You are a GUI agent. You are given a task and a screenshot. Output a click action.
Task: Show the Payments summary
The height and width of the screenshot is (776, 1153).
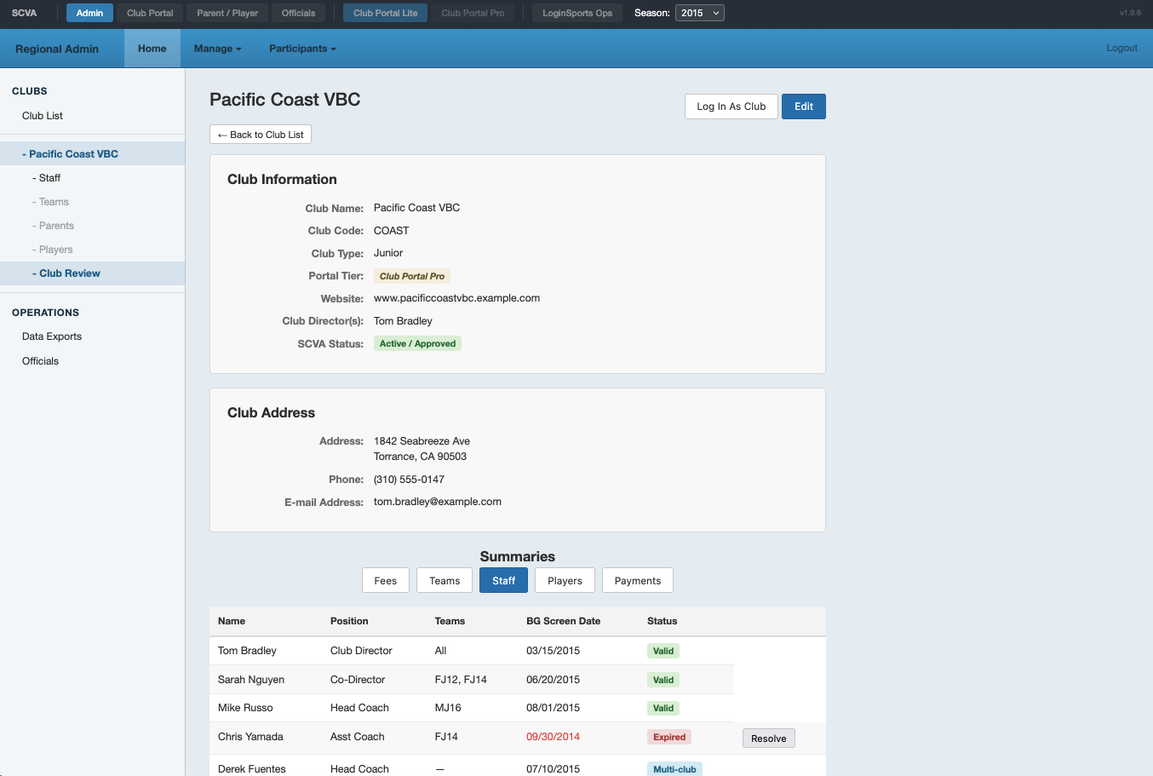point(638,580)
